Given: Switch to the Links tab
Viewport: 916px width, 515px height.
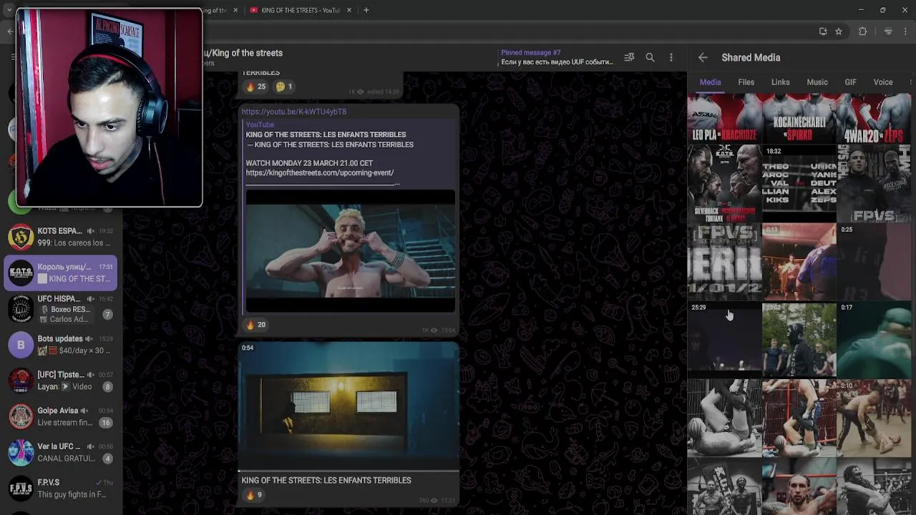Looking at the screenshot, I should (x=780, y=82).
